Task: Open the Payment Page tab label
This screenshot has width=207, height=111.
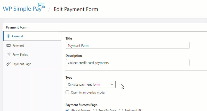Action: 22,64
